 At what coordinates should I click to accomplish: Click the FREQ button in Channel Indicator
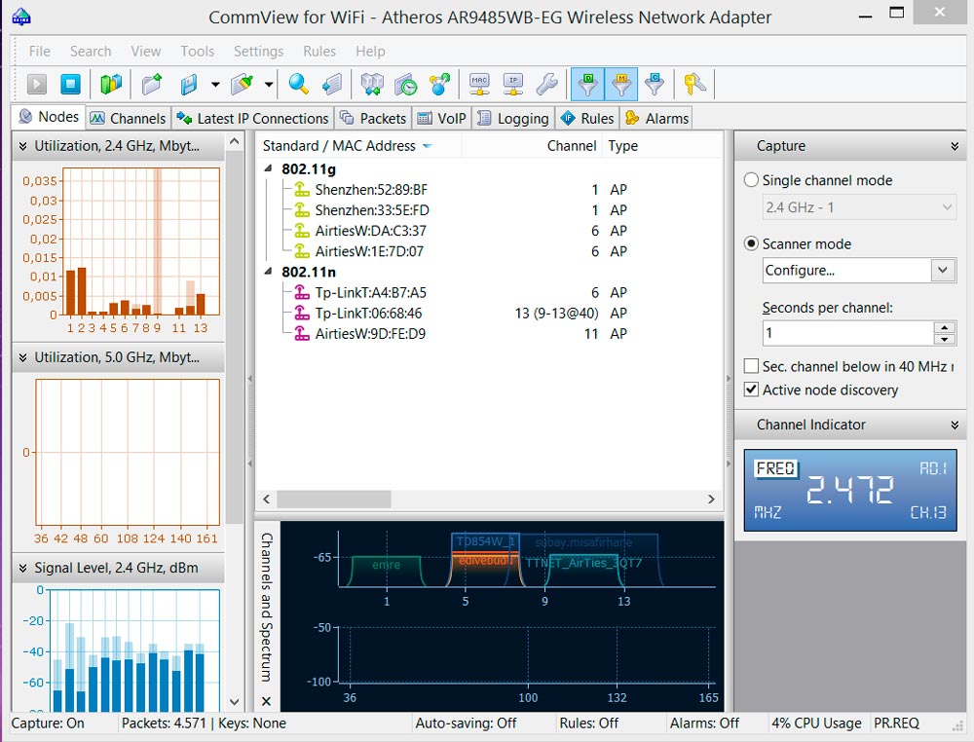(776, 468)
